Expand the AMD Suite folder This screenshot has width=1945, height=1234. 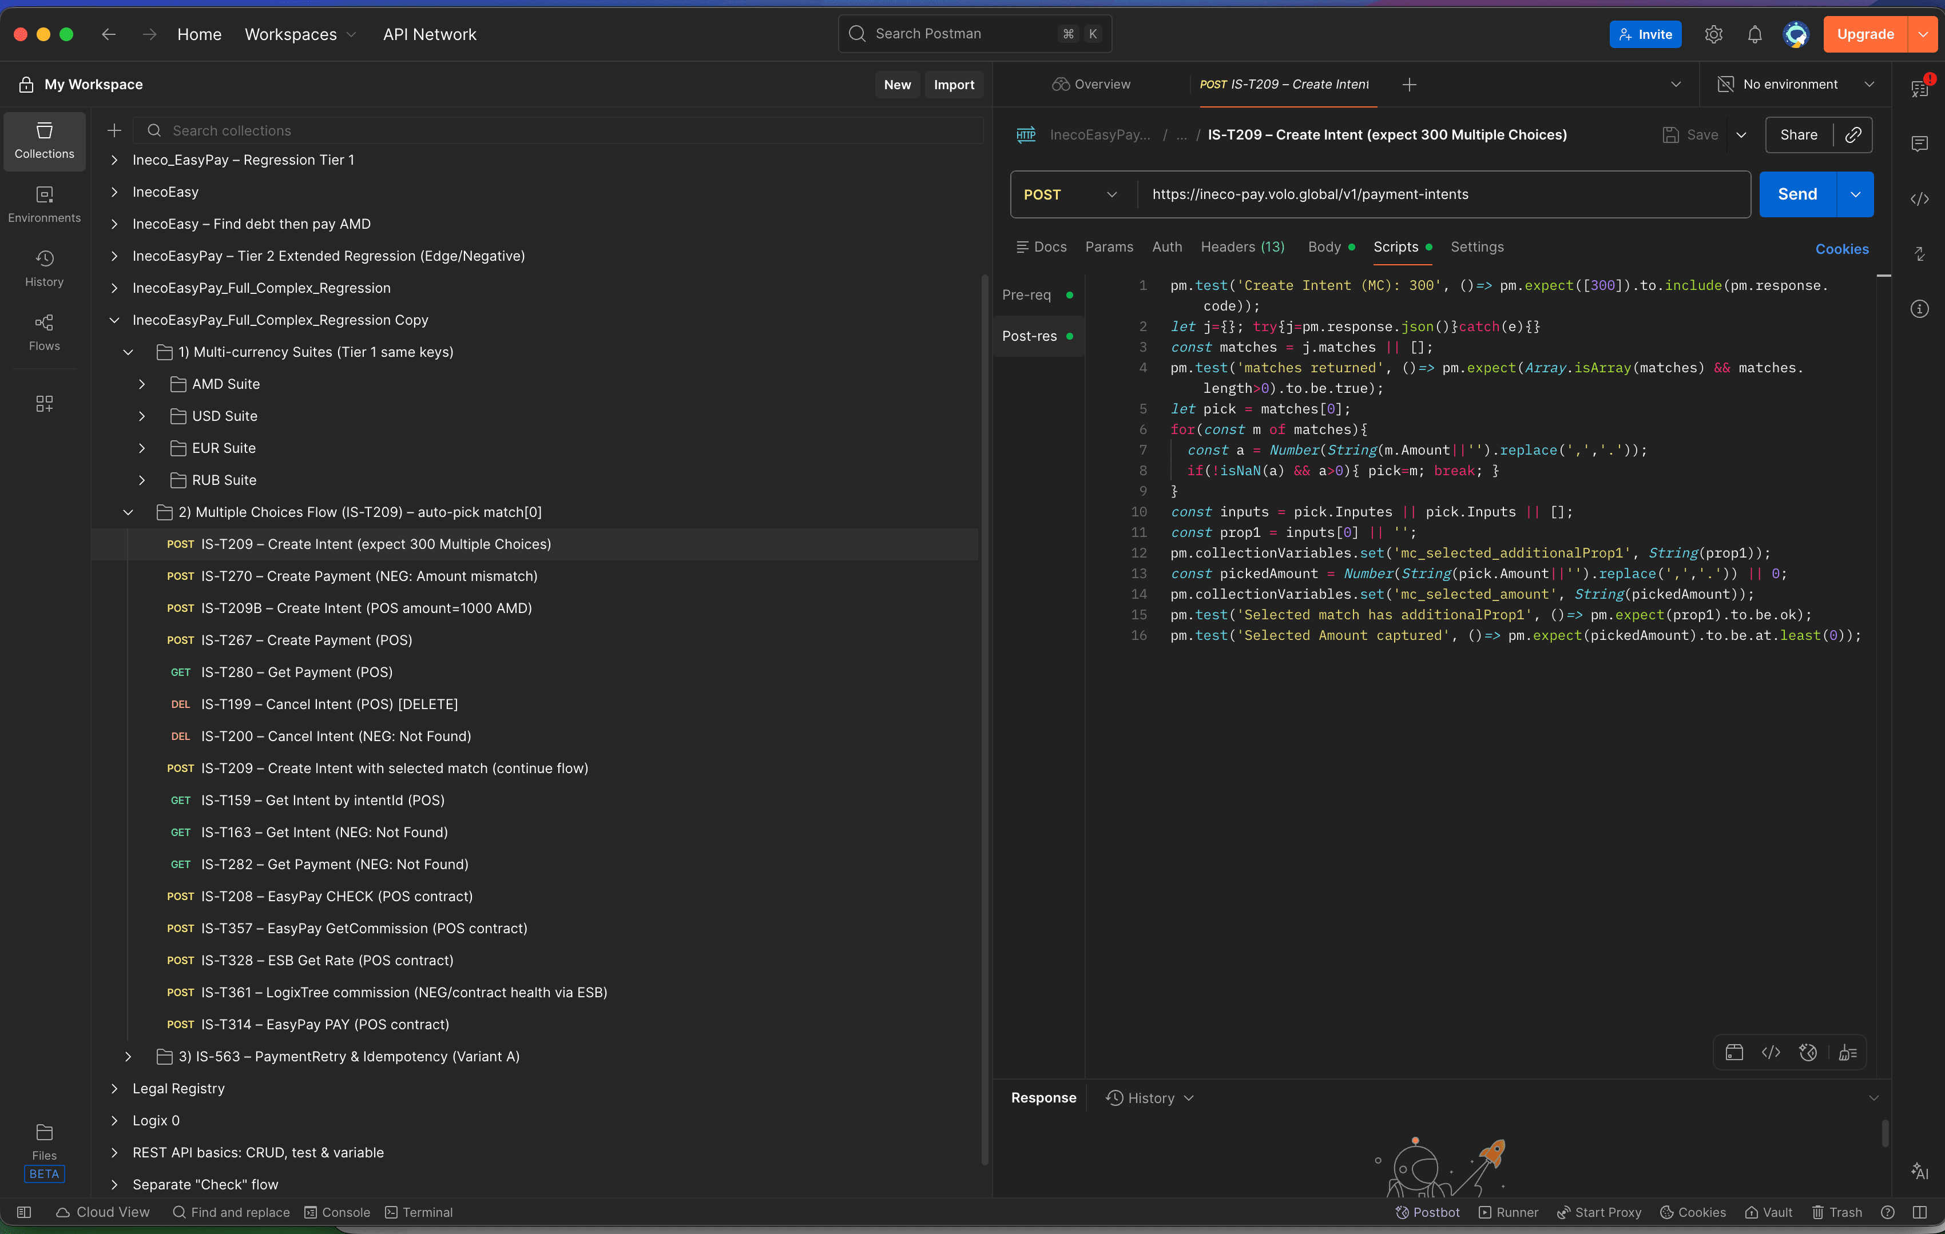click(142, 384)
